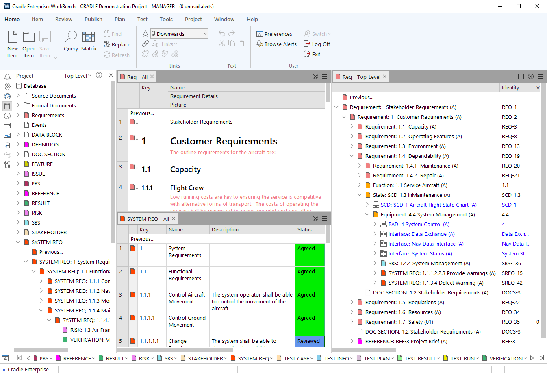The height and width of the screenshot is (375, 547).
Task: Open the Matrix tool
Action: (x=89, y=41)
